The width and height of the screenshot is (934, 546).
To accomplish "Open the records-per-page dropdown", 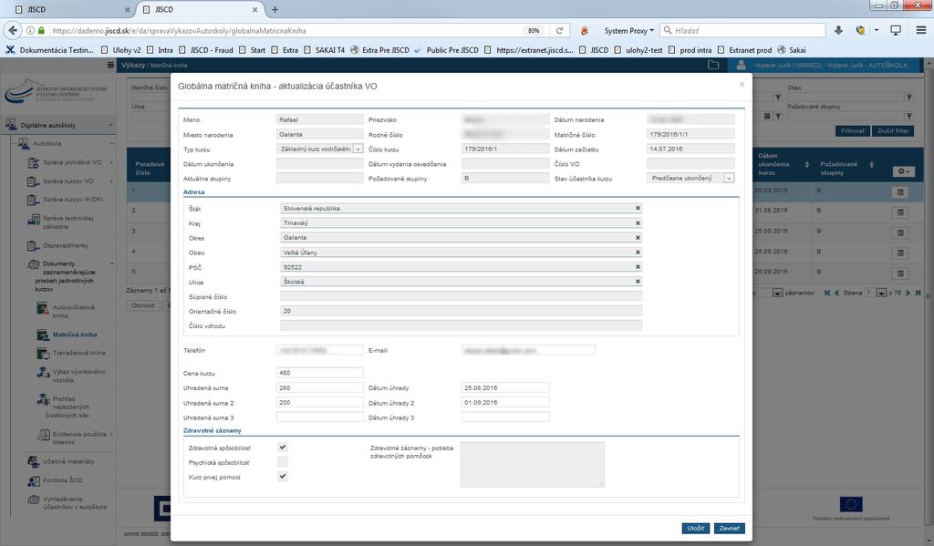I will [x=777, y=293].
